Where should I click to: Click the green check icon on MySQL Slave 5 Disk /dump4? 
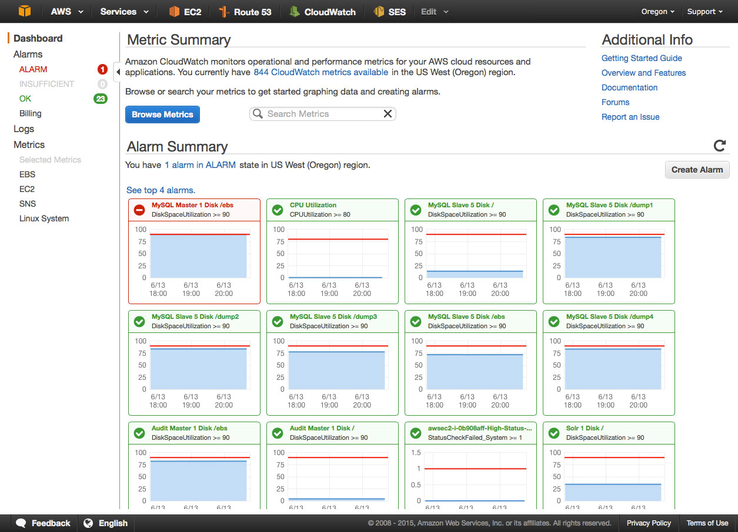(x=554, y=321)
